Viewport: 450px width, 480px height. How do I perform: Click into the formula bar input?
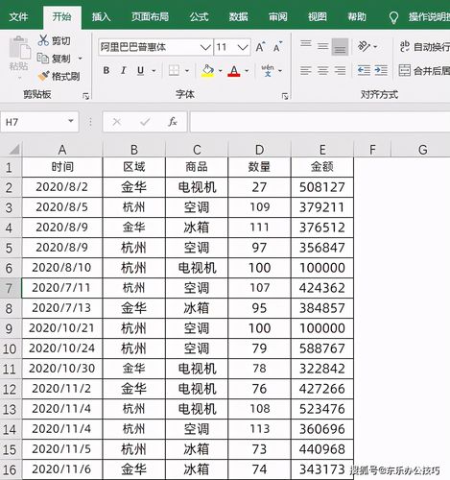click(320, 122)
